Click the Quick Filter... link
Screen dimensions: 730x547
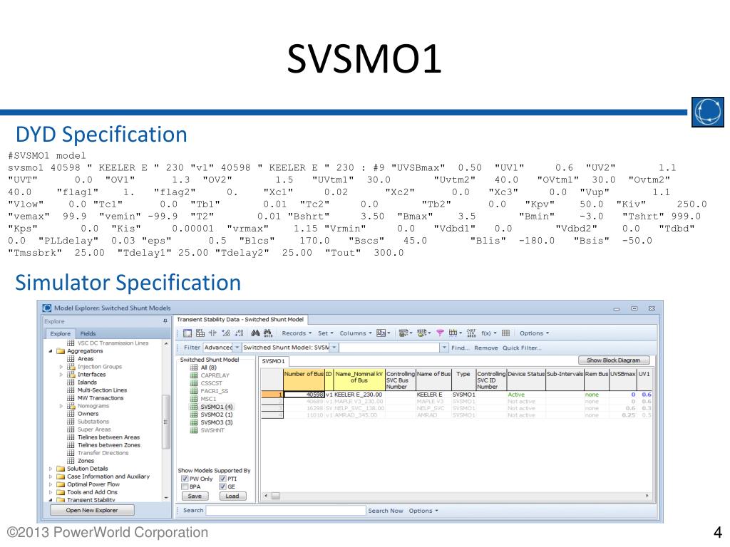tap(522, 348)
